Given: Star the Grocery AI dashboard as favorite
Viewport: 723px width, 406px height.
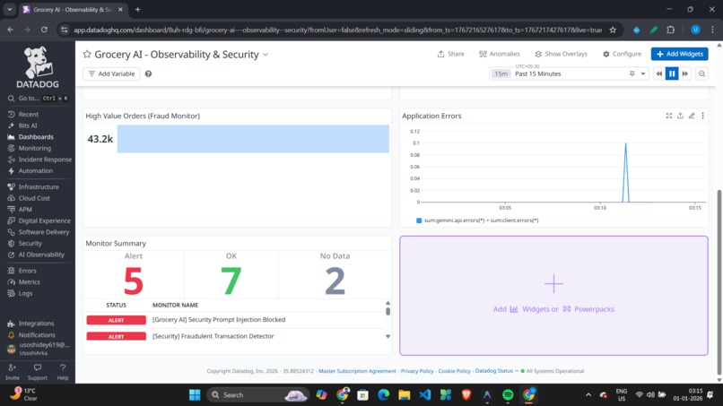Looking at the screenshot, I should [87, 55].
